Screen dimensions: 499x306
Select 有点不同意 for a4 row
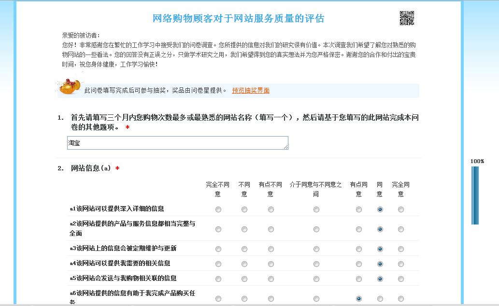(271, 264)
